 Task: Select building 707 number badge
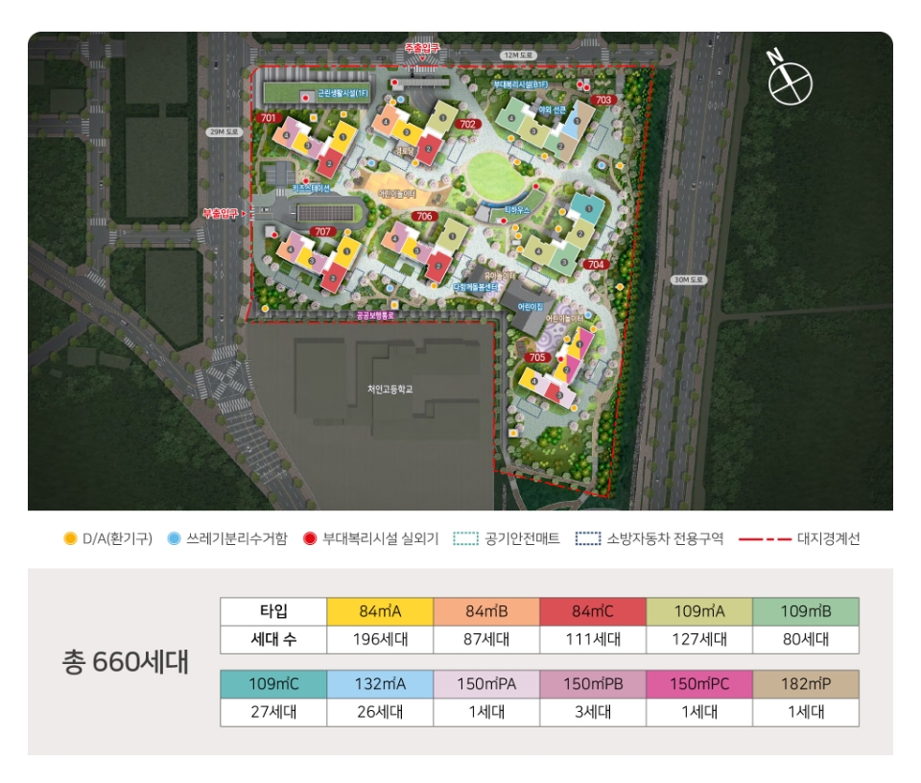tap(322, 231)
